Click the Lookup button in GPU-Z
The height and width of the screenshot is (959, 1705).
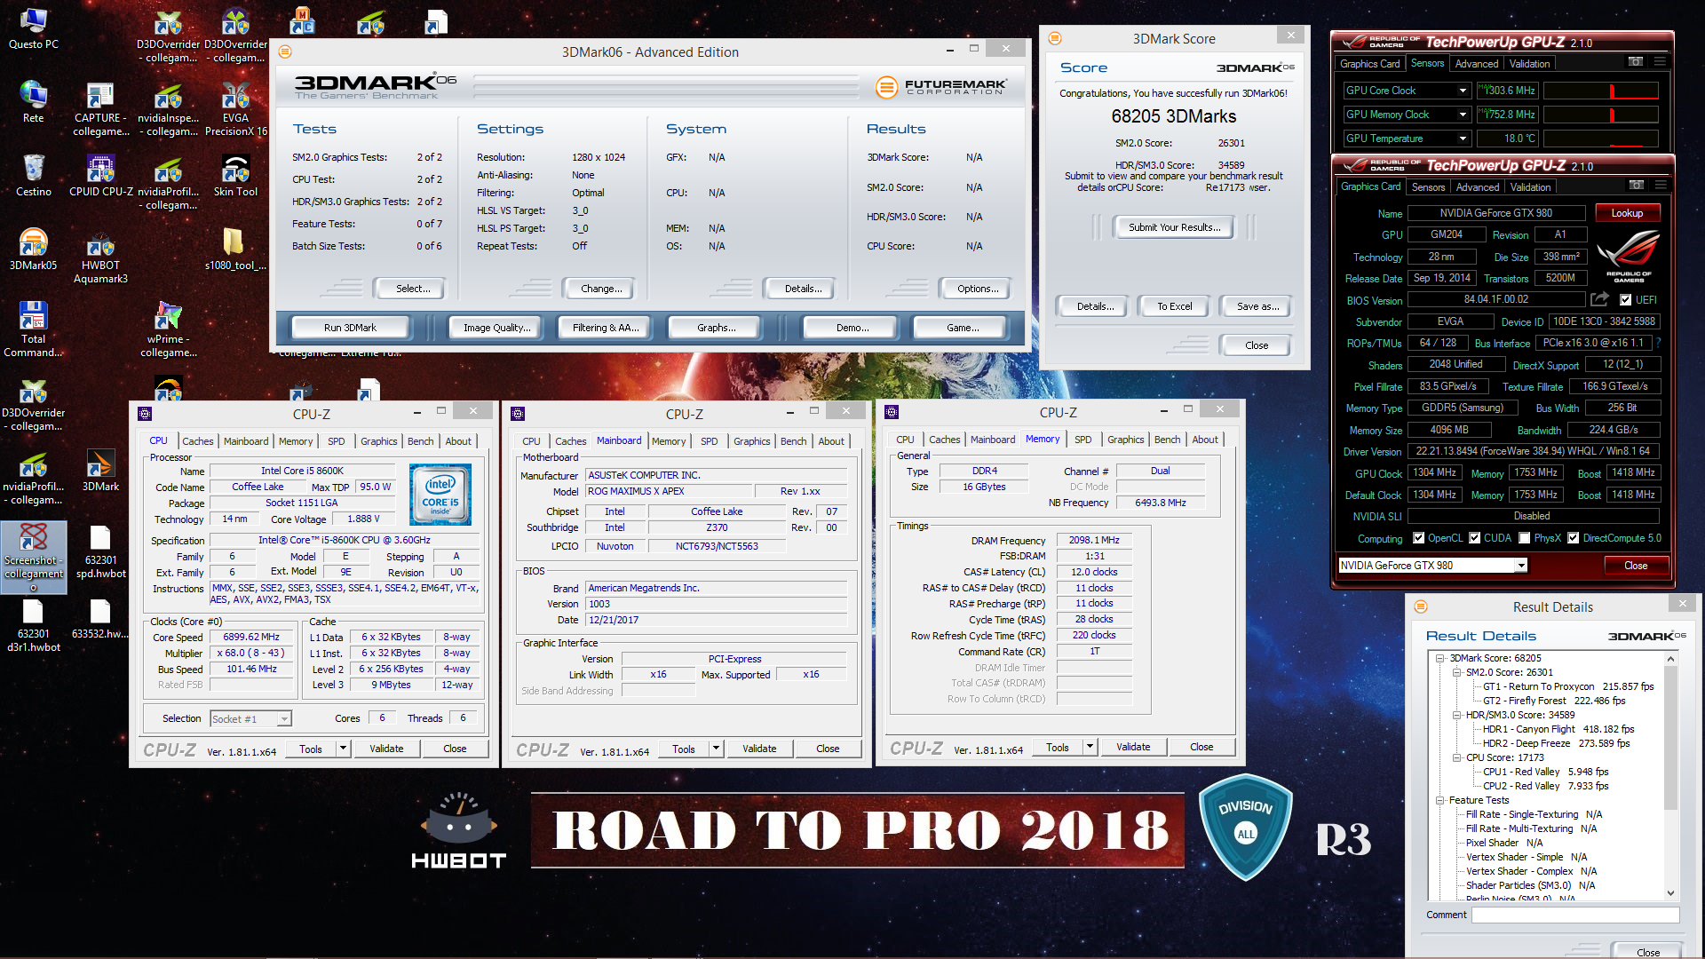pos(1627,213)
